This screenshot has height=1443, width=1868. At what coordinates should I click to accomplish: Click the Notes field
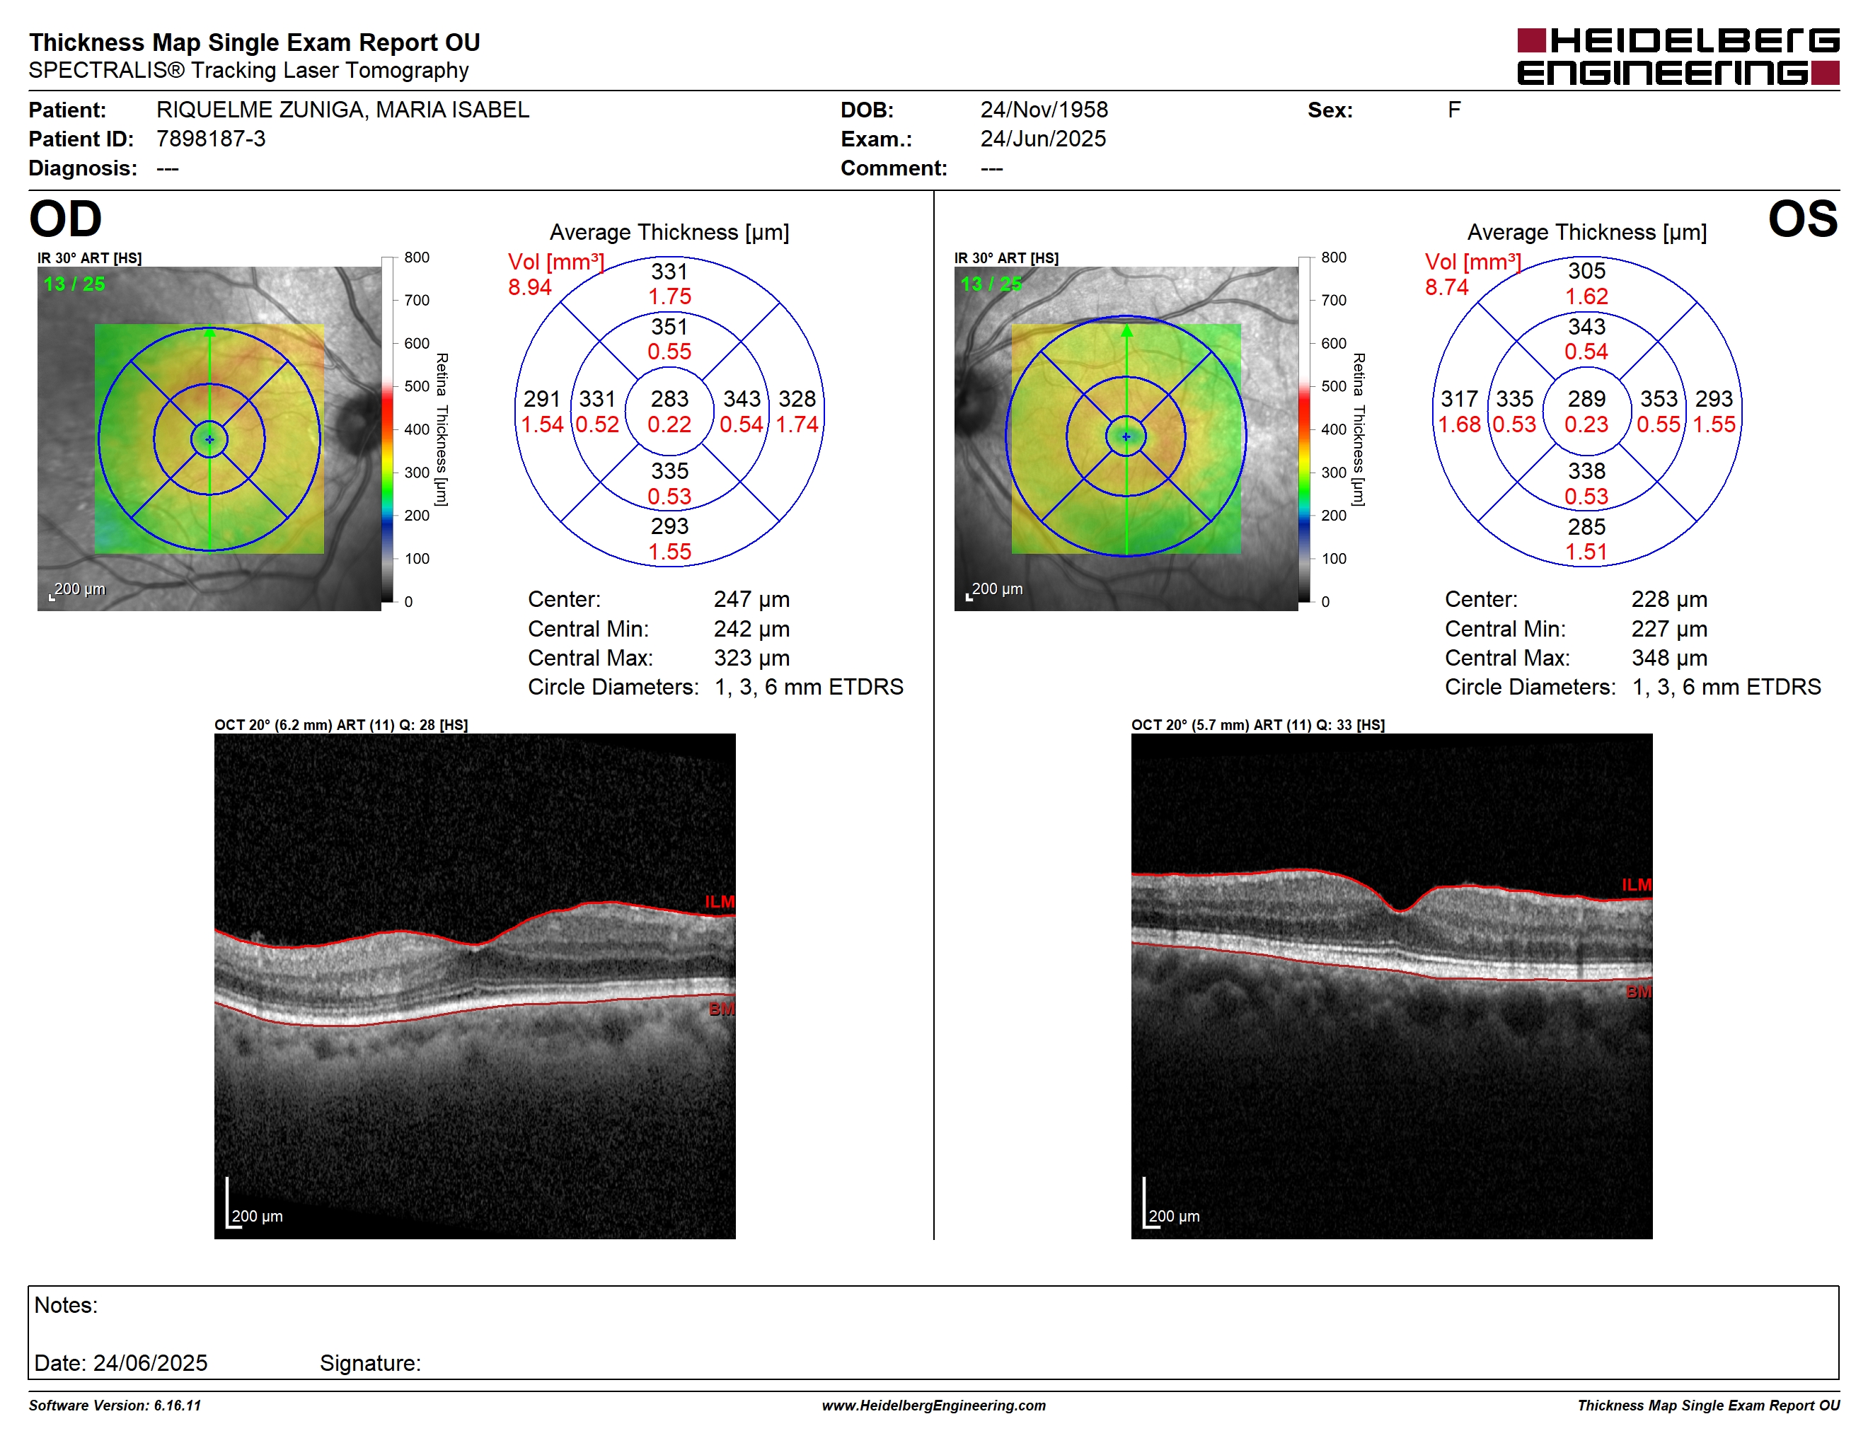933,1332
